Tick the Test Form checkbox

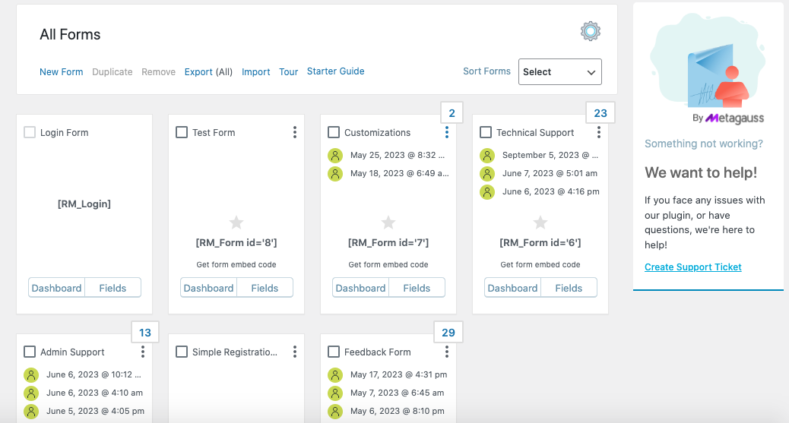point(182,132)
